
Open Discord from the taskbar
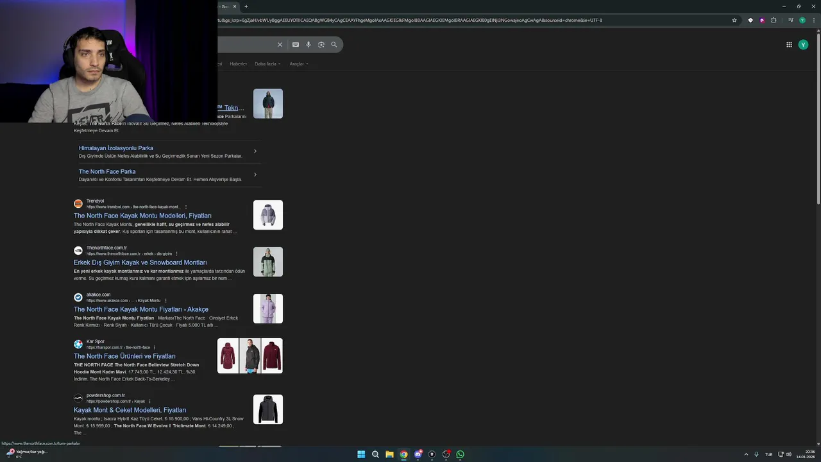(418, 454)
